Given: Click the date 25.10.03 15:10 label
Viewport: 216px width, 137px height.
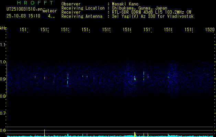Looking at the screenshot, I should coord(23,16).
